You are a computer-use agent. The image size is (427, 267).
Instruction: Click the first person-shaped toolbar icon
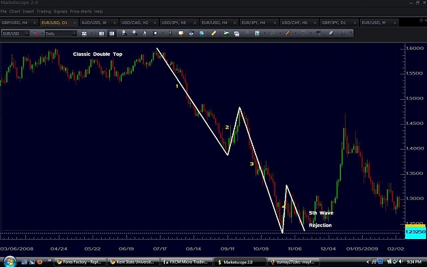tap(124, 33)
